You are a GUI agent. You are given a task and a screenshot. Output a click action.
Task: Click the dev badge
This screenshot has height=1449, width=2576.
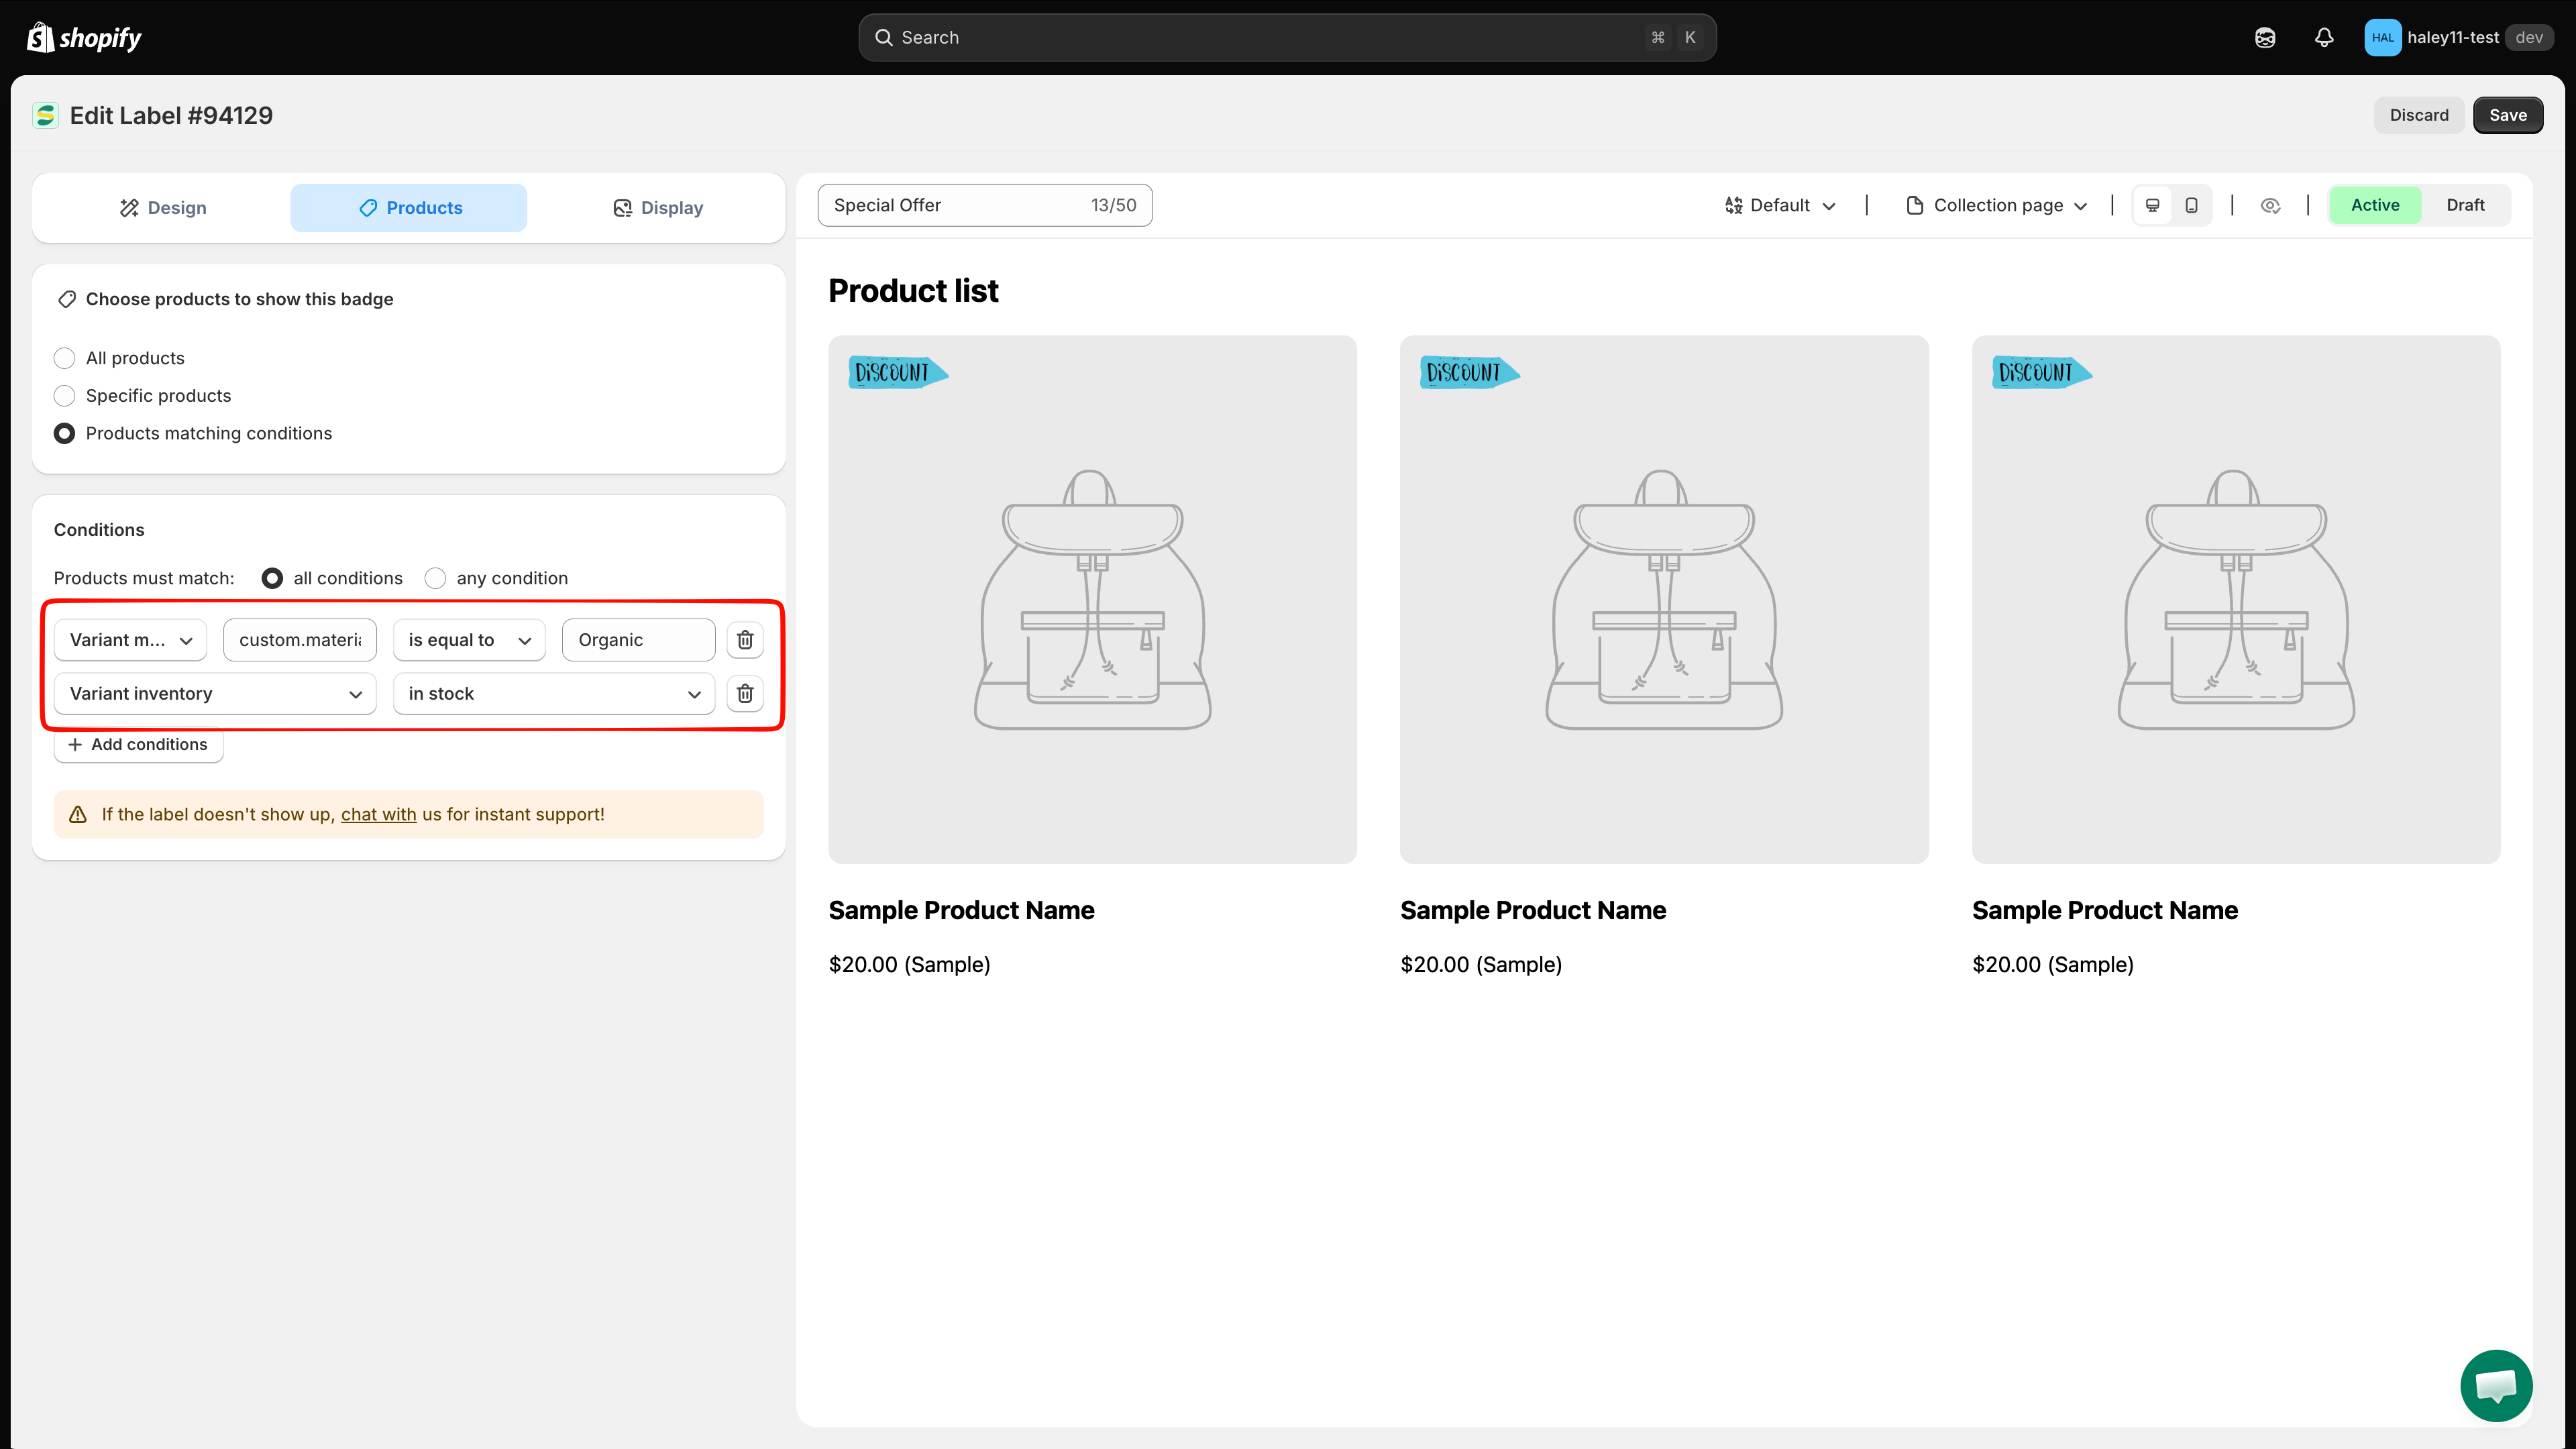point(2529,37)
